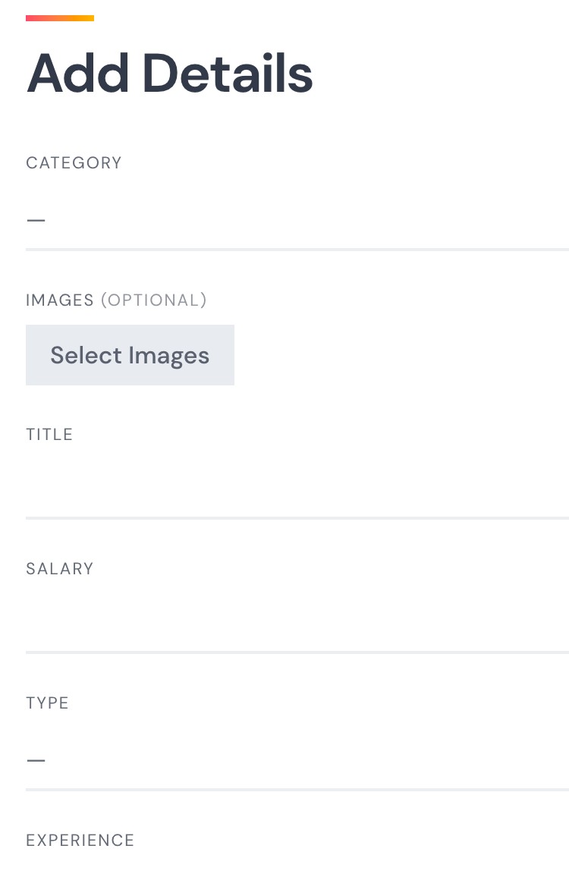Click the TYPE label above its selector
The width and height of the screenshot is (569, 877).
47,703
